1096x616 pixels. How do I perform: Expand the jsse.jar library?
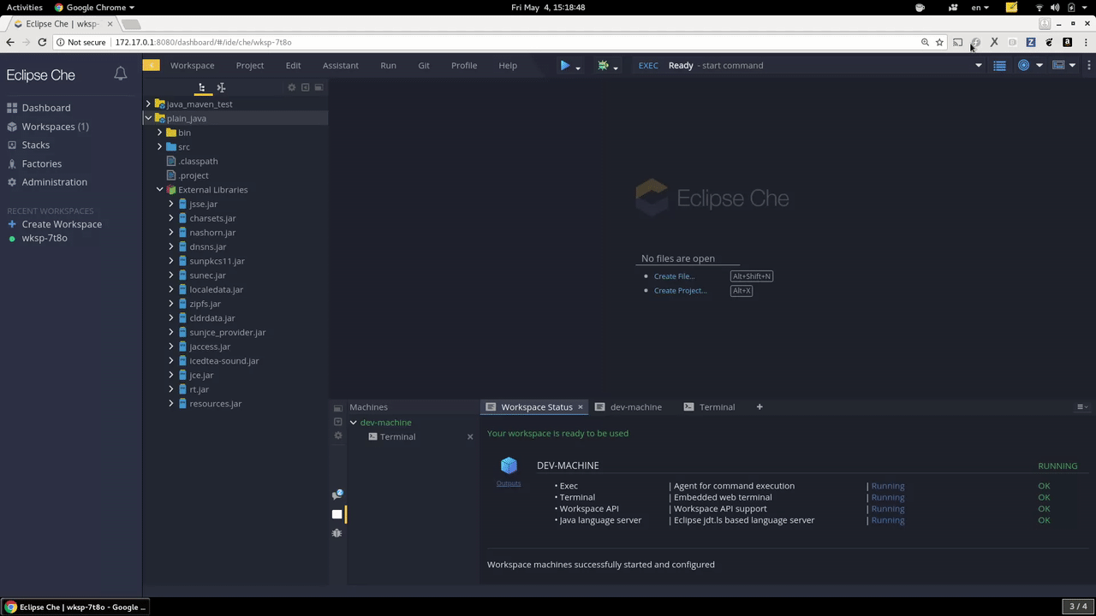coord(170,204)
